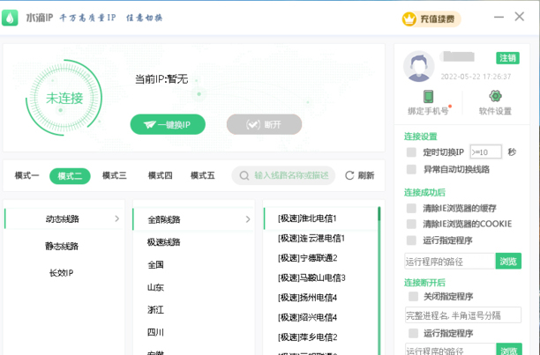Click the 一键换IP button
The image size is (540, 355).
(168, 124)
